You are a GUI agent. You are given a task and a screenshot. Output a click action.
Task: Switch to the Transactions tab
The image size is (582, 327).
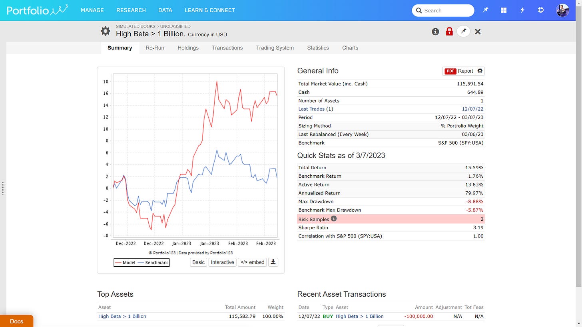227,48
